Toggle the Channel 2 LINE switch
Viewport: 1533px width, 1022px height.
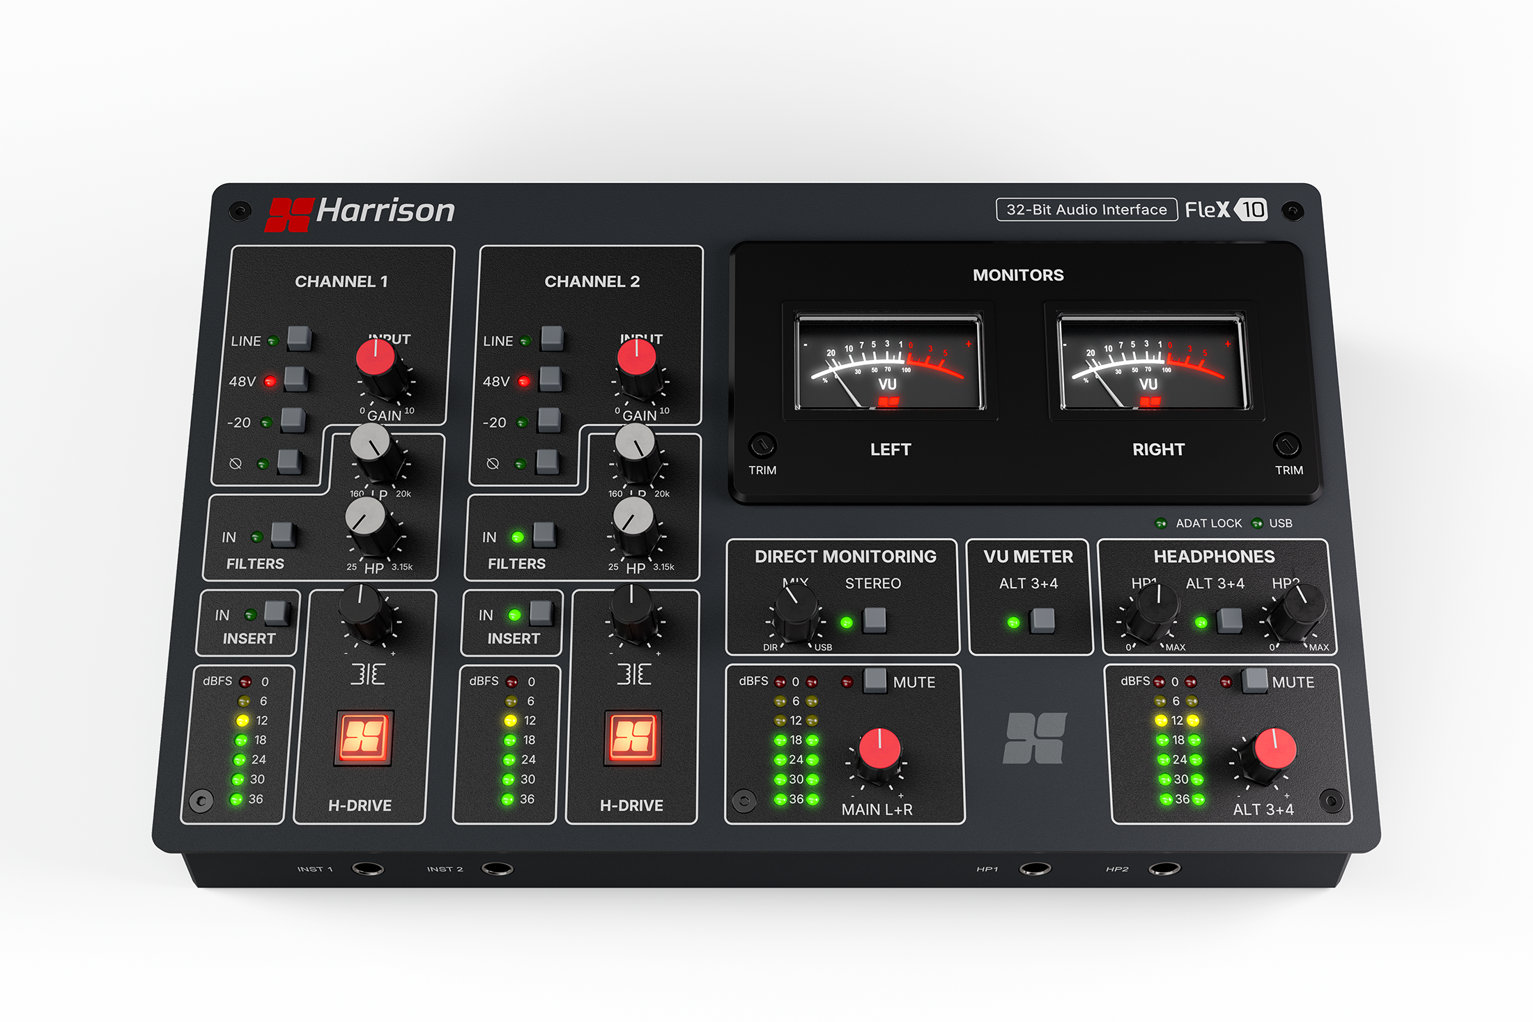coord(552,339)
